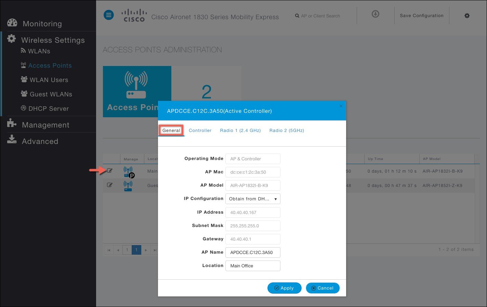Go to next page of table
487x307 pixels.
coord(146,250)
